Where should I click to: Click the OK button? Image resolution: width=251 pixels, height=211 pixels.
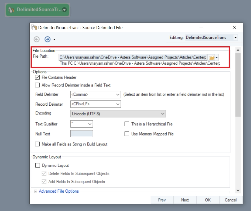click(x=208, y=200)
